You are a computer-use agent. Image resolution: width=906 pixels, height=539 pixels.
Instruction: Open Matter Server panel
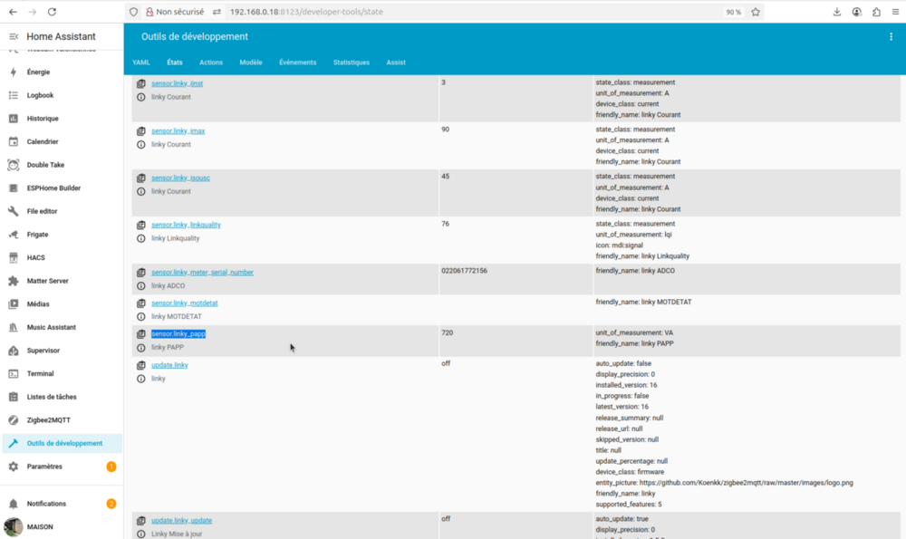click(62, 281)
